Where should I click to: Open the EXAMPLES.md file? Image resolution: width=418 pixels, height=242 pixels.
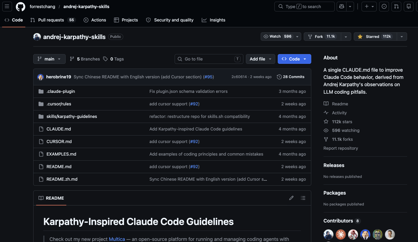coord(61,154)
